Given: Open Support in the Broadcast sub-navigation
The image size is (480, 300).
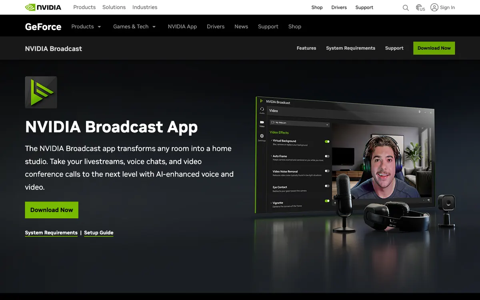Looking at the screenshot, I should point(394,48).
